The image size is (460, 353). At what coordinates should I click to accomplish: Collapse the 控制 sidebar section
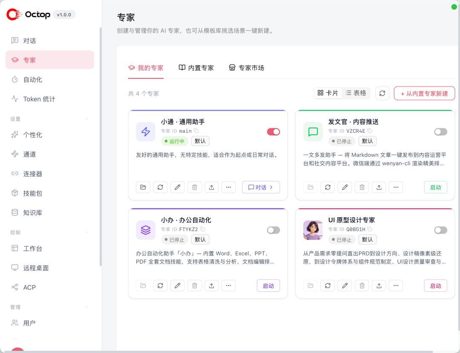(86, 232)
